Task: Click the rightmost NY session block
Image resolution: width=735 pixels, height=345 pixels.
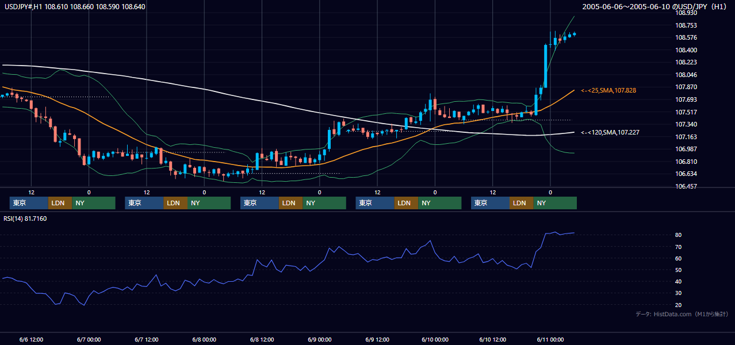Action: (554, 203)
